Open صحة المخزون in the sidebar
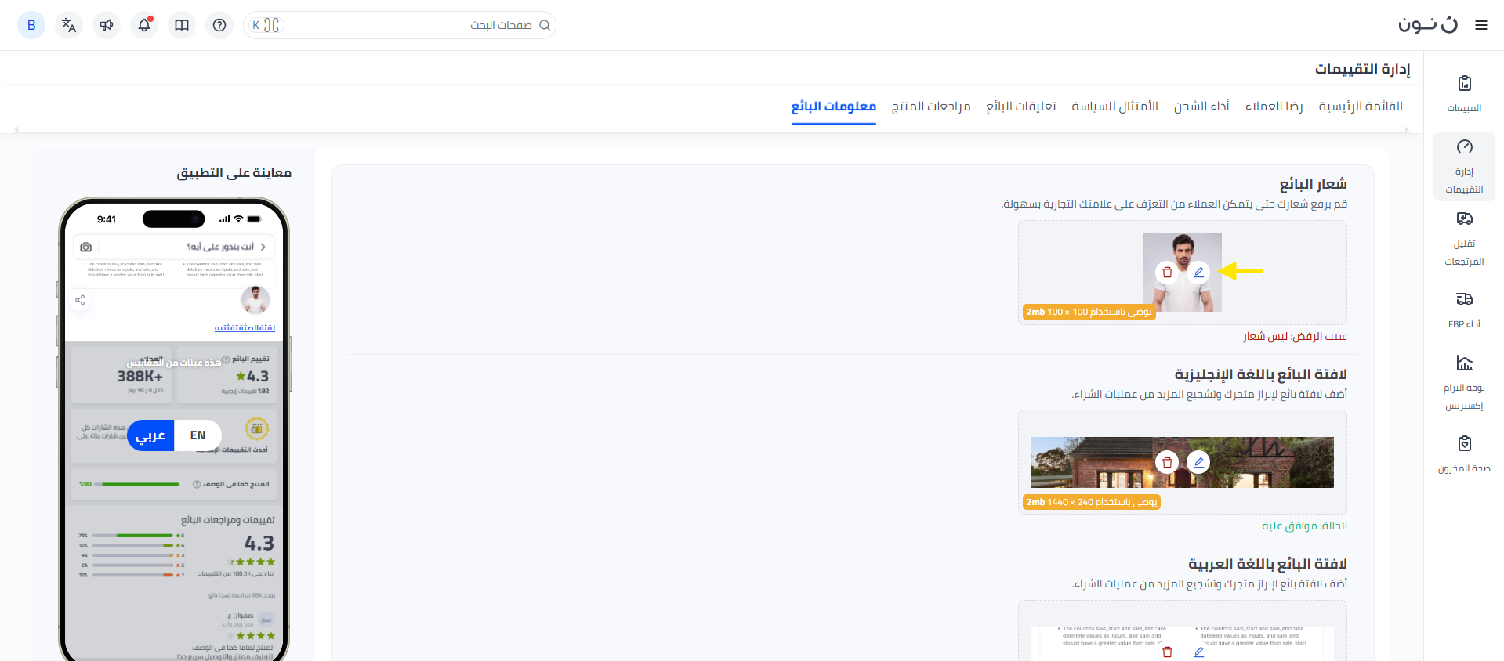The height and width of the screenshot is (661, 1504). click(1464, 453)
